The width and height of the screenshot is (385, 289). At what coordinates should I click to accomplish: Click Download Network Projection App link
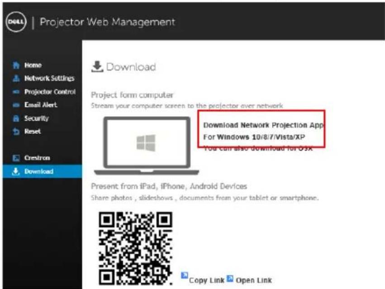263,125
